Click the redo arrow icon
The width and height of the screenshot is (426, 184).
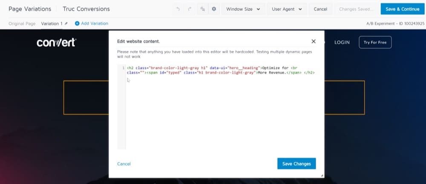pyautogui.click(x=190, y=9)
